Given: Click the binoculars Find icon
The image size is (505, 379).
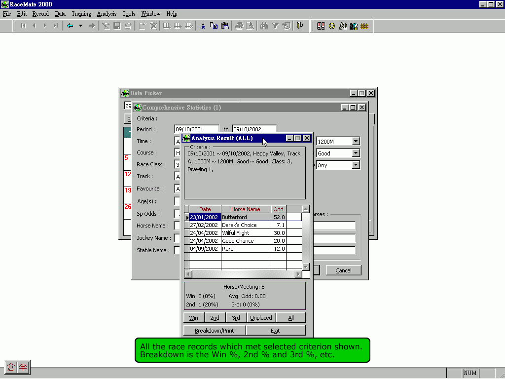Looking at the screenshot, I should (x=264, y=26).
